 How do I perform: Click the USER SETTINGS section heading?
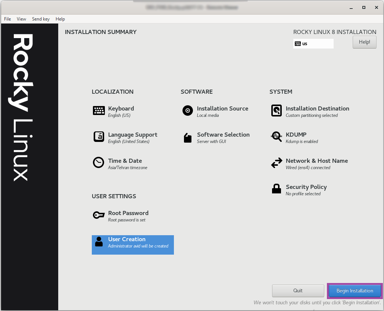pos(114,196)
